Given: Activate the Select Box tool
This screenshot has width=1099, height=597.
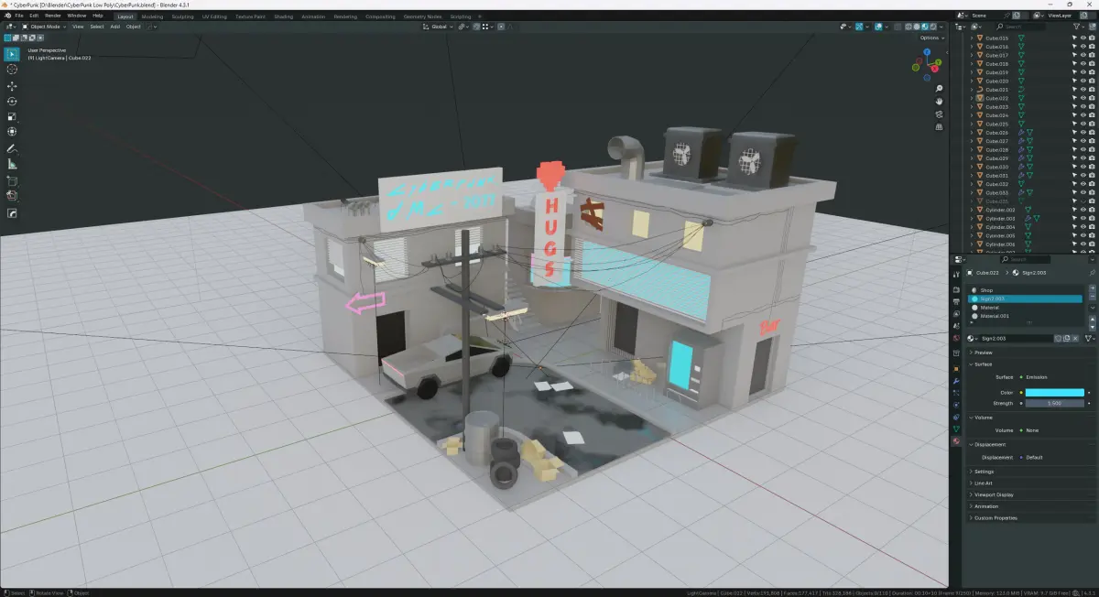Looking at the screenshot, I should pos(12,54).
